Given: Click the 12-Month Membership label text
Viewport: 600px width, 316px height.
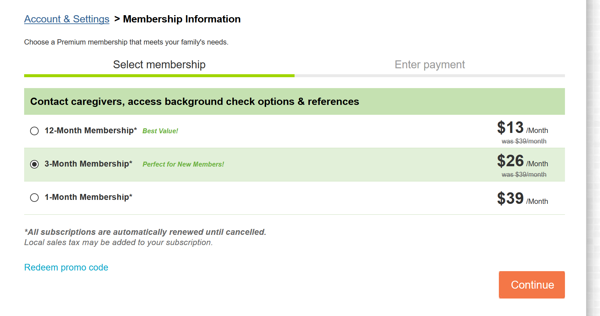Looking at the screenshot, I should pos(91,131).
